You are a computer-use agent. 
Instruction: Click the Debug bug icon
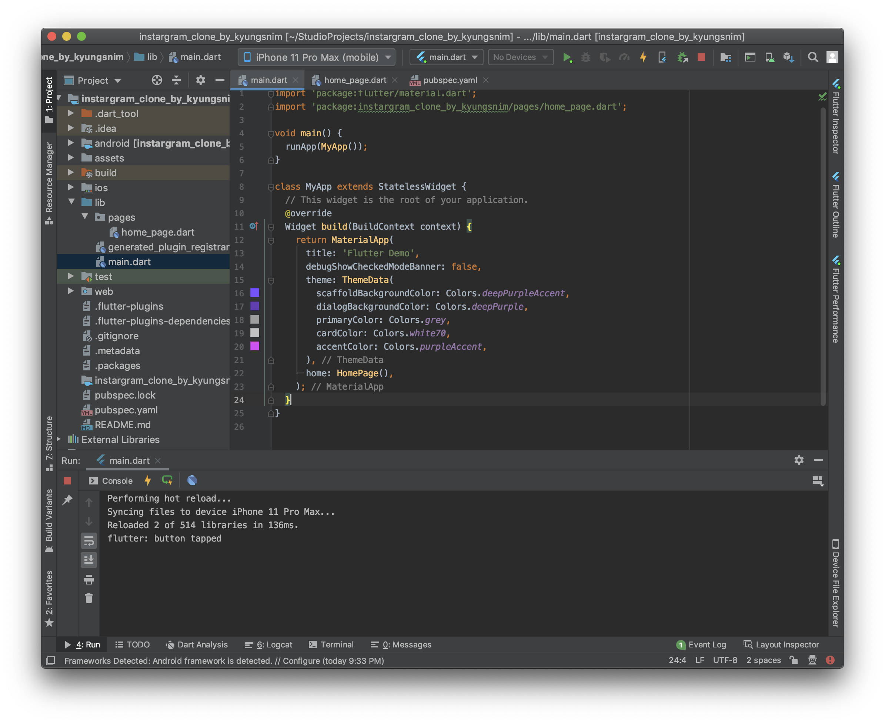click(x=586, y=57)
